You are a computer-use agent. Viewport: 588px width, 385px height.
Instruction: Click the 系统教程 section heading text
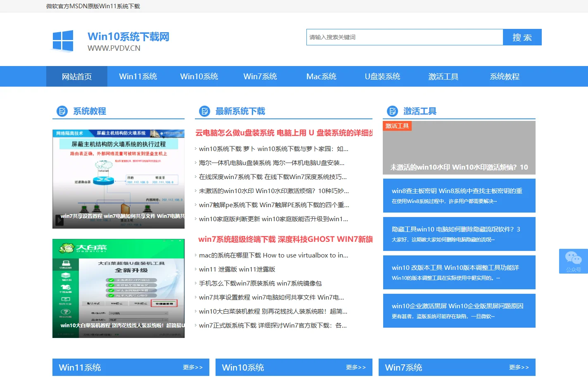tap(90, 111)
